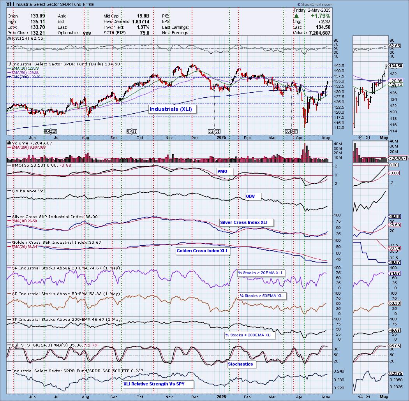Viewport: 409px width, 401px height.
Task: Select the XLI ticker symbol in the header
Action: point(10,4)
